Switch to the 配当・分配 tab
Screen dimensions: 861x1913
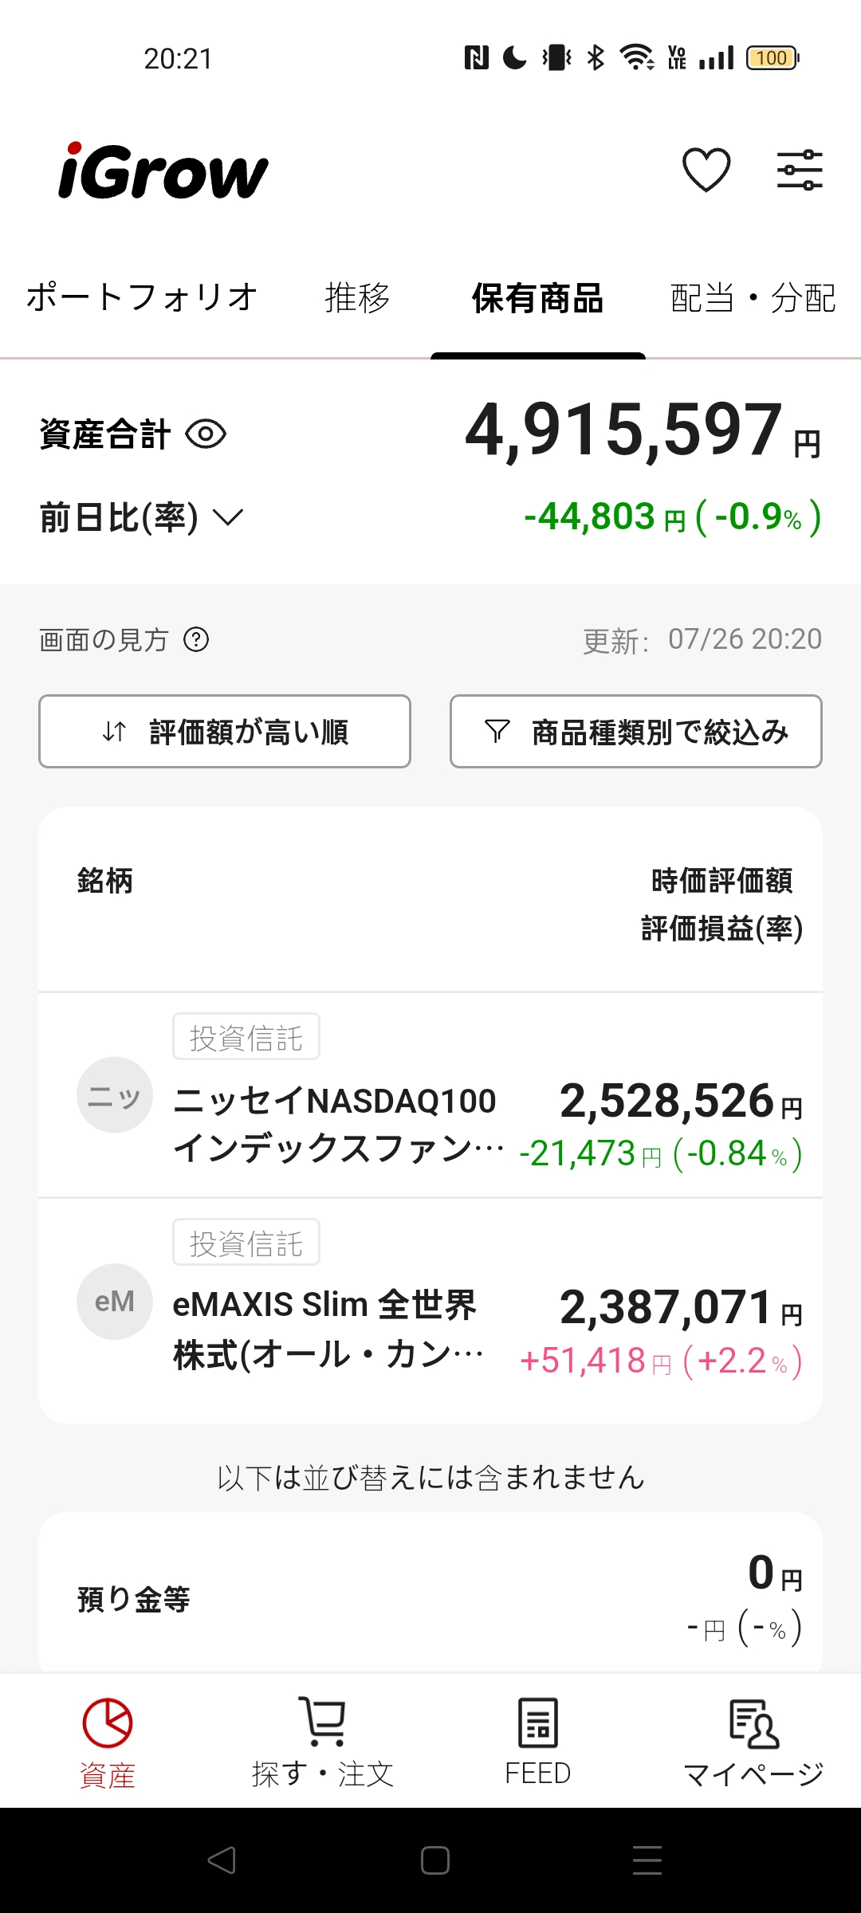pyautogui.click(x=753, y=298)
